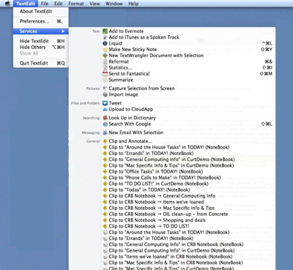Select Summarize service

pos(188,80)
